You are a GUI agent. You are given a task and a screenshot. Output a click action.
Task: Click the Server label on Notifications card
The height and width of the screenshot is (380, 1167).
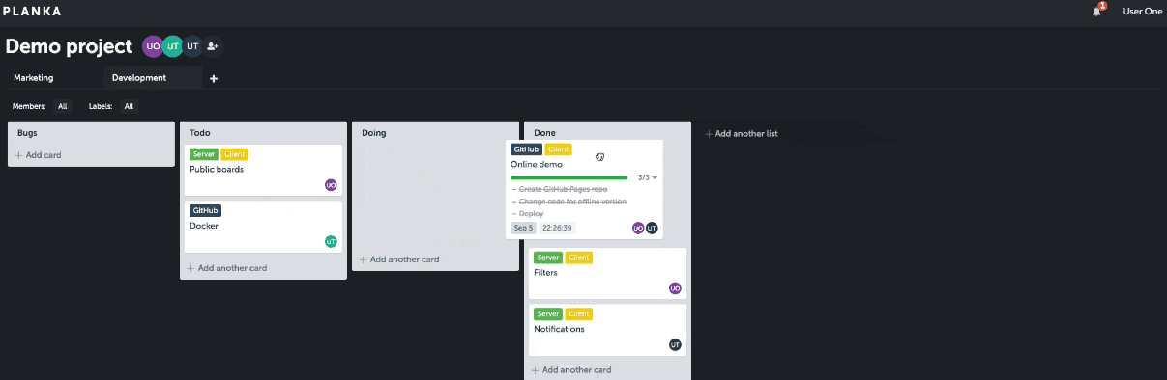coord(548,313)
